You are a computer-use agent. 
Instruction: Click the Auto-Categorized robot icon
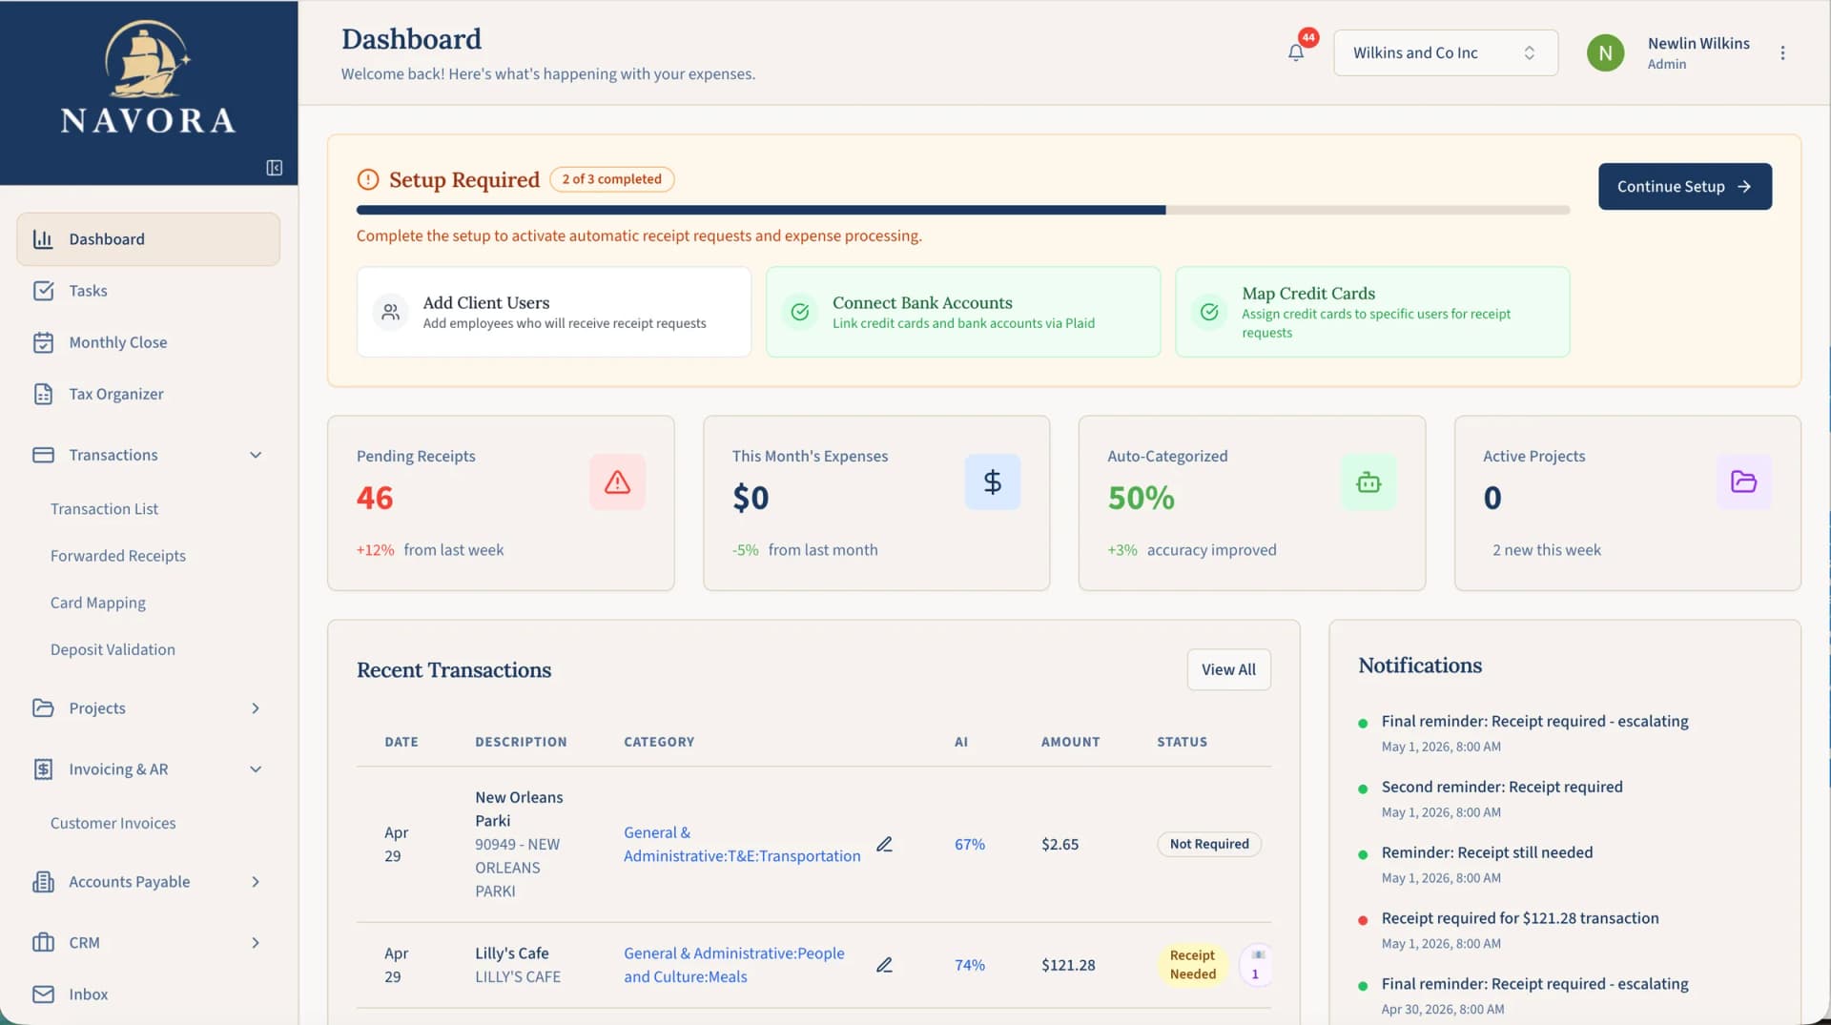[1368, 482]
